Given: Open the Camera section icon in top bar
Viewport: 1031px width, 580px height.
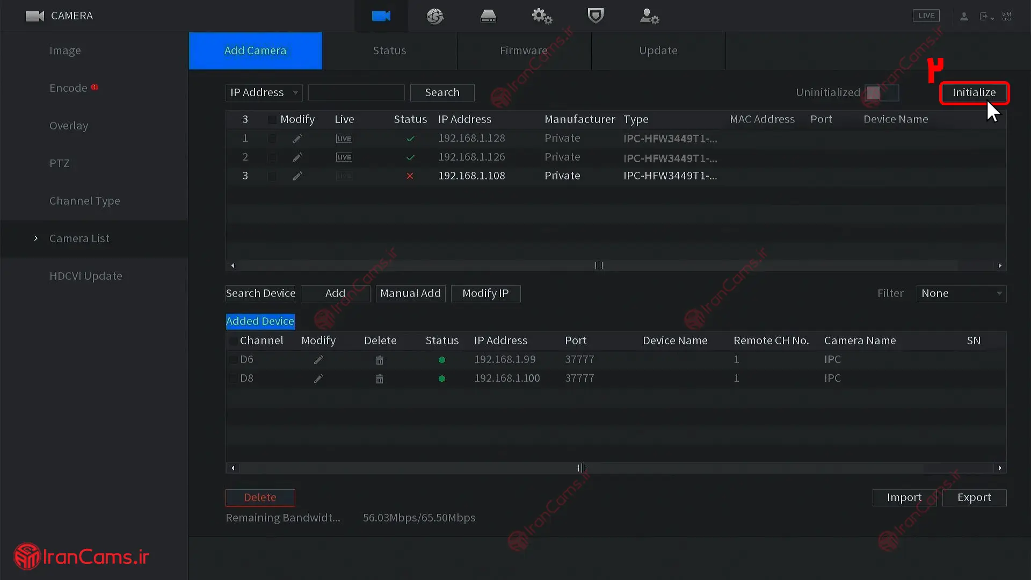Looking at the screenshot, I should [x=381, y=16].
